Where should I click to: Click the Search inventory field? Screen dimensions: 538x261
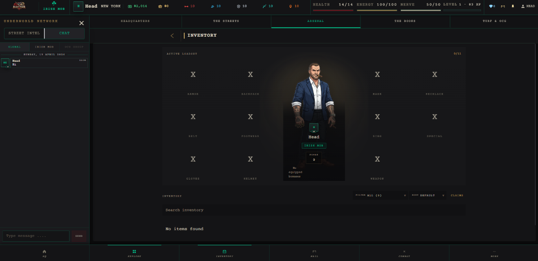tap(313, 210)
